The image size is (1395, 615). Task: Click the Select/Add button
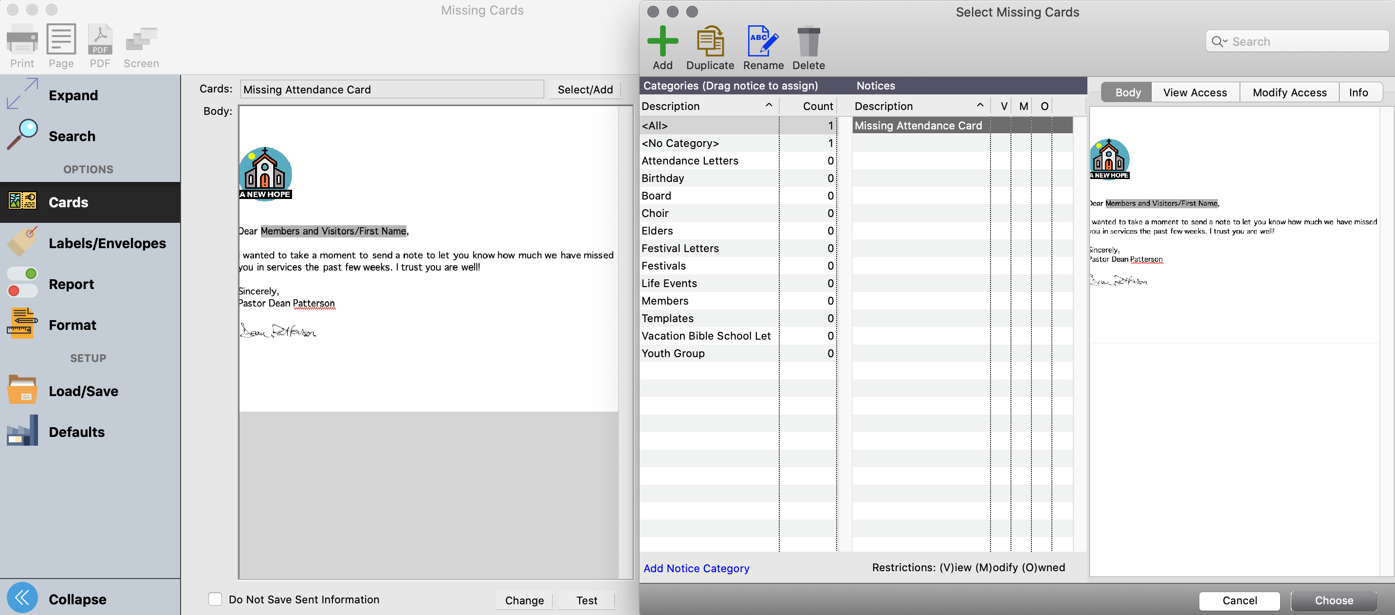click(x=585, y=90)
